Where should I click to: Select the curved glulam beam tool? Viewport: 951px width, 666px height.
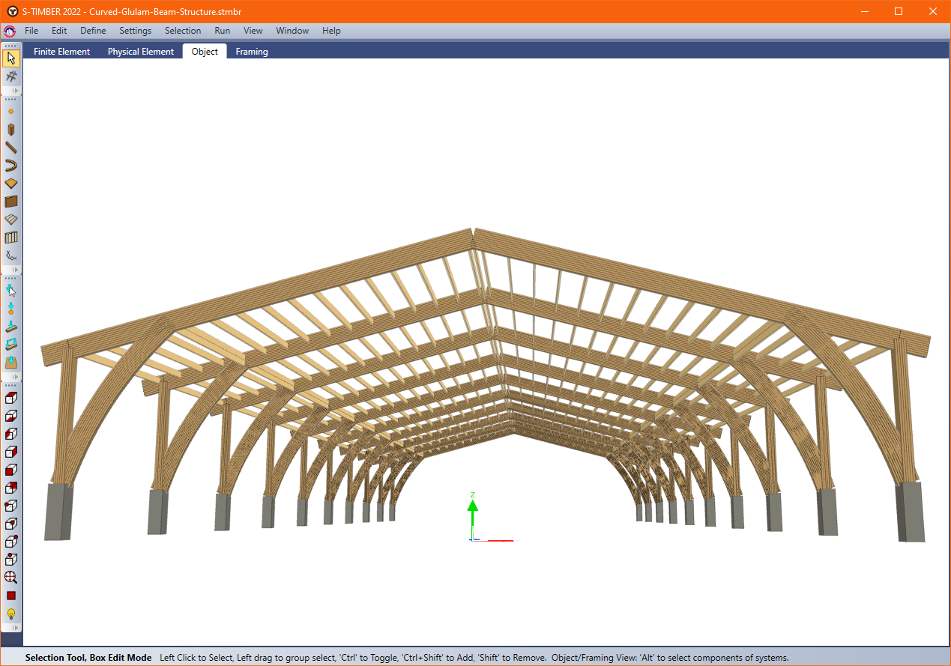pyautogui.click(x=11, y=165)
